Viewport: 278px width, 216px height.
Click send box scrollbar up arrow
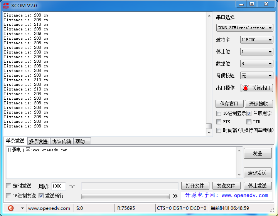[x=239, y=151]
